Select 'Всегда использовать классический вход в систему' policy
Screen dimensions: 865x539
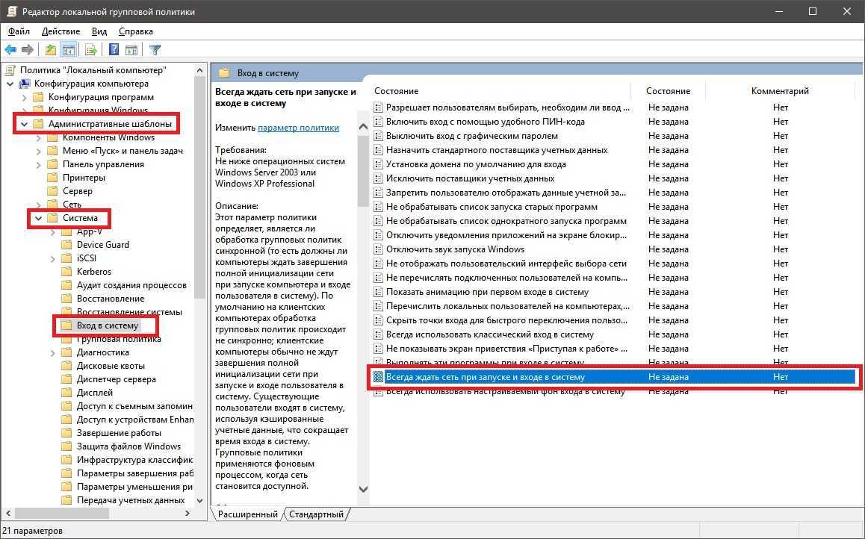tap(489, 334)
